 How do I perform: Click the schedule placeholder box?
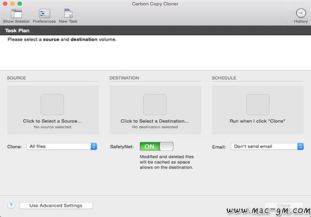click(x=258, y=105)
